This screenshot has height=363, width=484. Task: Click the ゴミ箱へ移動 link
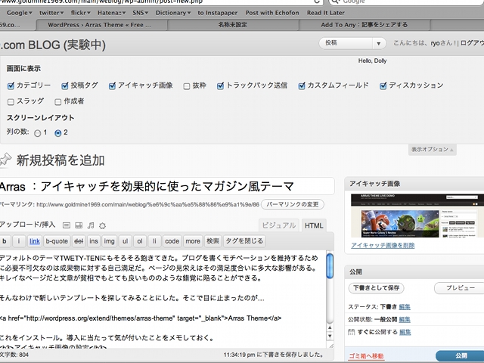click(x=366, y=356)
